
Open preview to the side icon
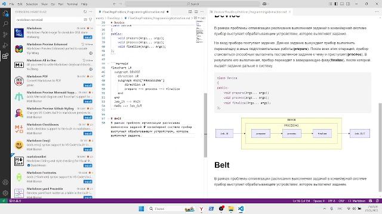pos(190,12)
